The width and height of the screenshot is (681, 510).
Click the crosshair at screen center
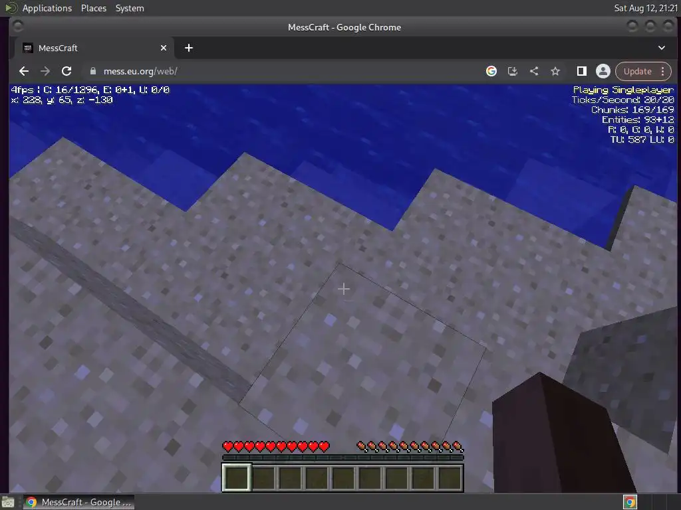coord(344,289)
